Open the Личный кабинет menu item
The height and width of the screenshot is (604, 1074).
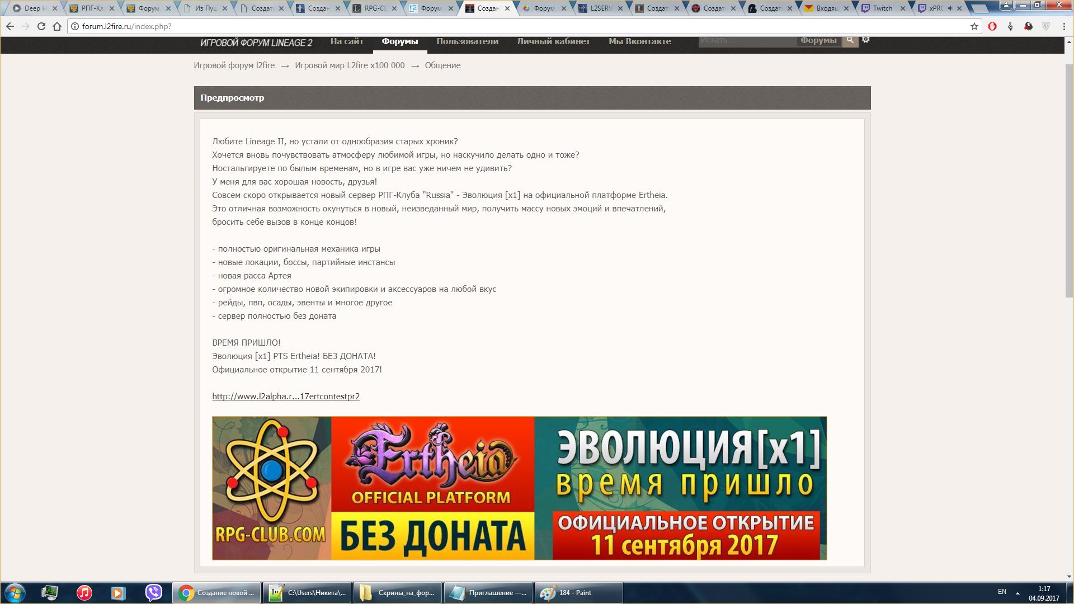tap(553, 41)
